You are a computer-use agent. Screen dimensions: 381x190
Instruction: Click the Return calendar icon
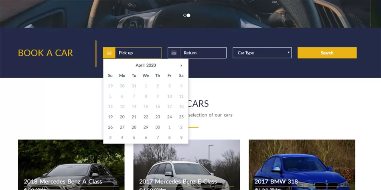[x=174, y=53]
